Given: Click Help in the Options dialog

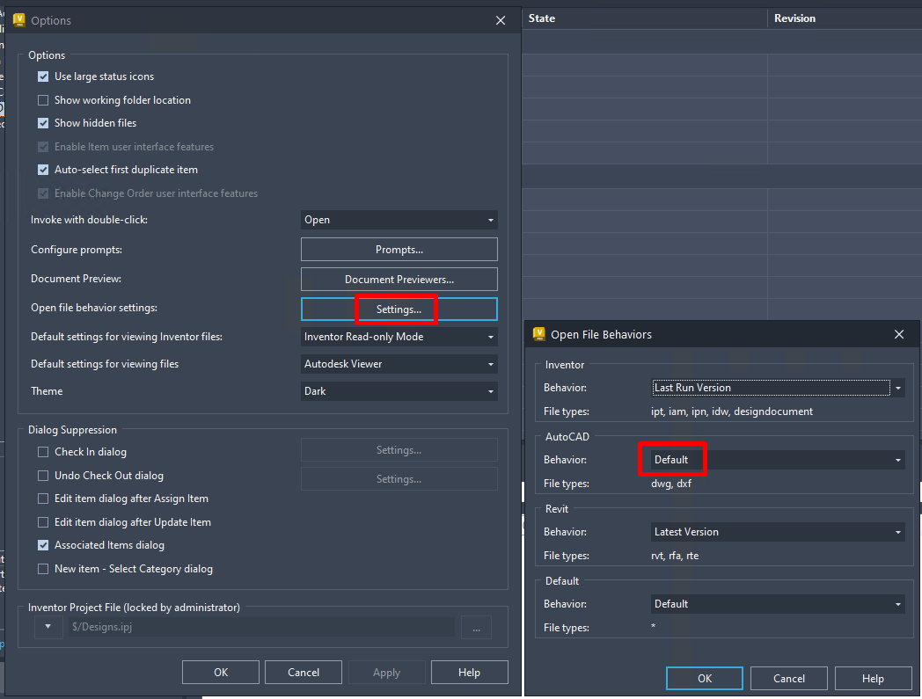Looking at the screenshot, I should pyautogui.click(x=469, y=672).
